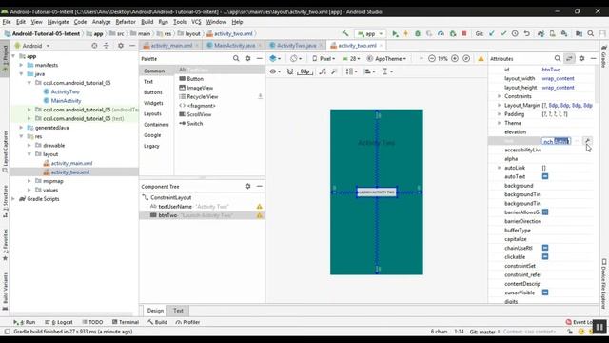This screenshot has width=609, height=343.
Task: Expand the manifests folder
Action: point(21,65)
